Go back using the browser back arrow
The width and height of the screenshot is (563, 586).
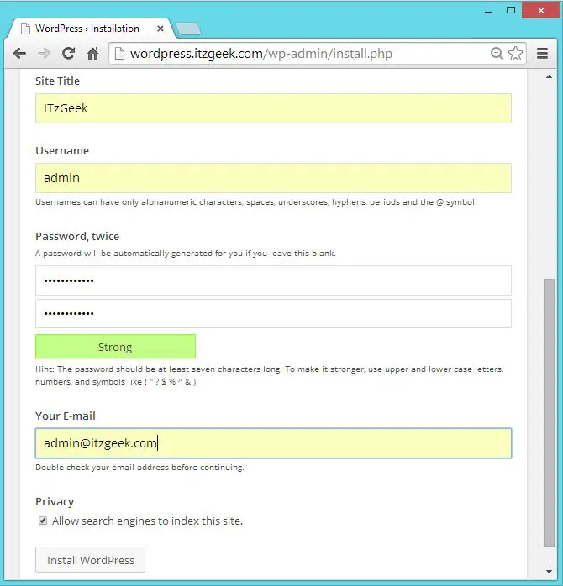coord(19,54)
